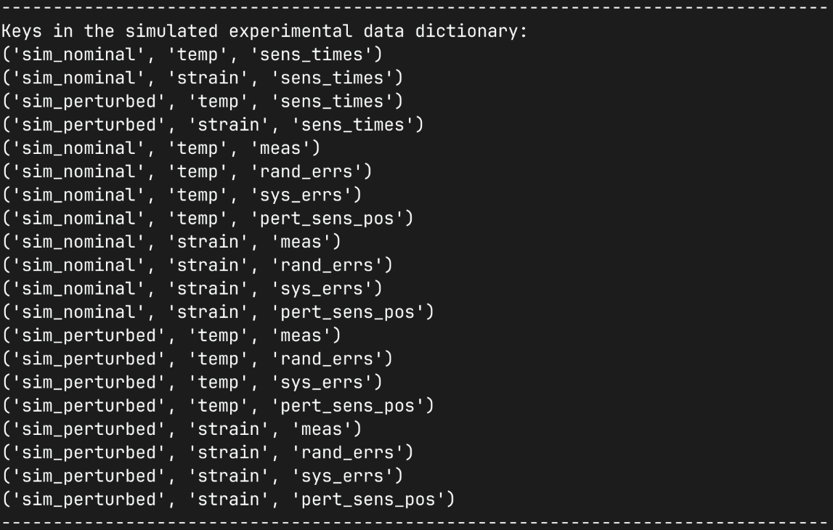
Task: Select the sim_nominal strain sens_times key line
Action: (x=202, y=78)
